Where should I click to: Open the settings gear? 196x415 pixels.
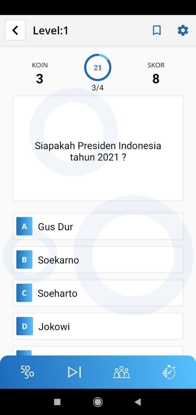tap(183, 30)
